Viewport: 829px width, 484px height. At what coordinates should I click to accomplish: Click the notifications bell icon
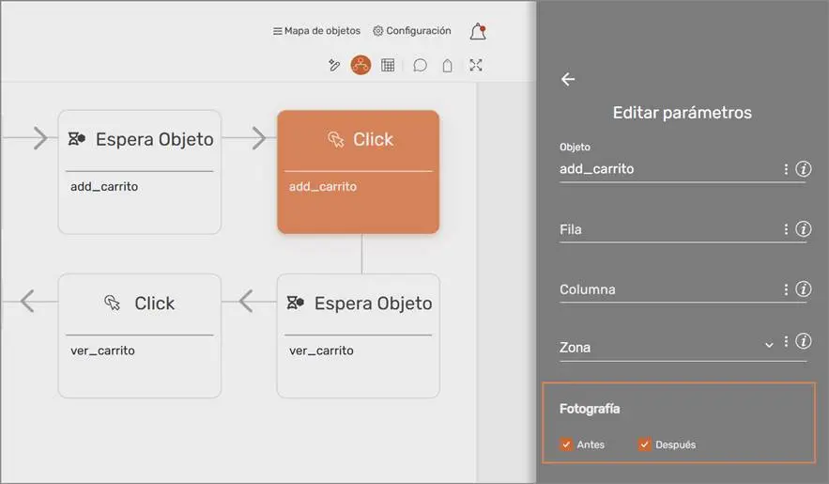478,32
